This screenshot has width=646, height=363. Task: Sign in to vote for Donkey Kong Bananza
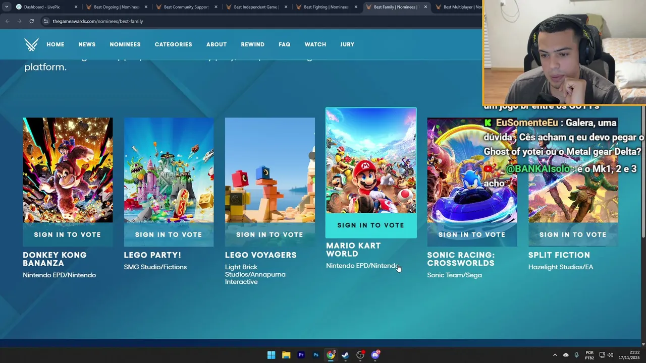point(68,234)
